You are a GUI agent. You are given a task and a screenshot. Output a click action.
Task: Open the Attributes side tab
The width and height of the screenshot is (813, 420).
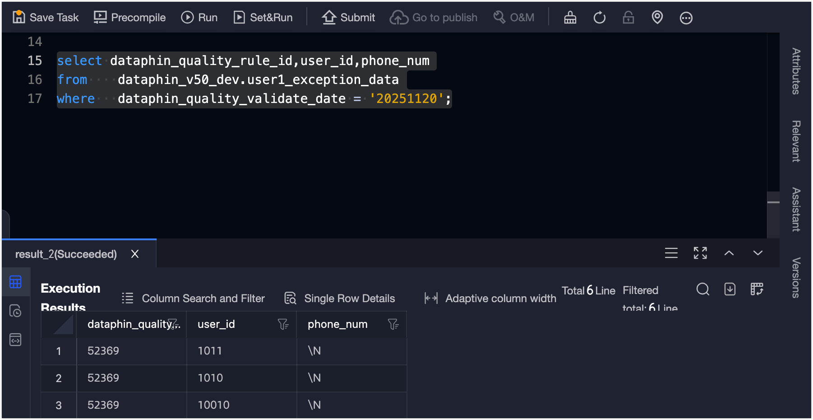click(x=796, y=71)
